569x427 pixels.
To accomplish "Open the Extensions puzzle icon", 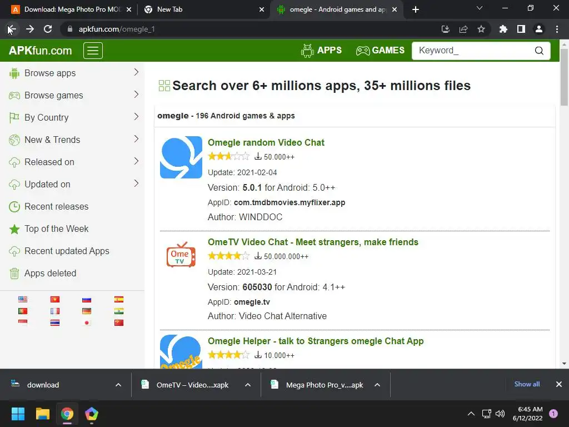I will pyautogui.click(x=503, y=29).
